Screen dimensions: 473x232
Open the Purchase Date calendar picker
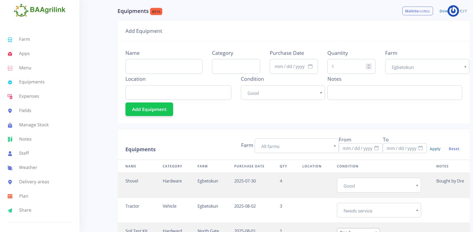tap(310, 66)
